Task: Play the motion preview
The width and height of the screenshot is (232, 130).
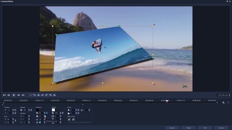Action: (x=14, y=95)
